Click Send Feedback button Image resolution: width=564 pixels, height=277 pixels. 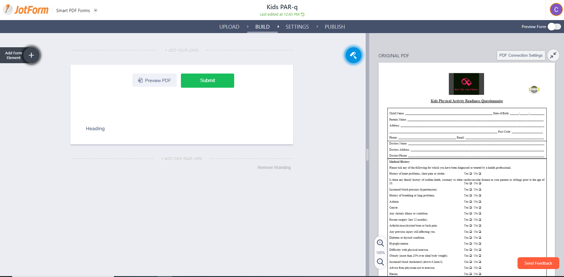point(538,263)
